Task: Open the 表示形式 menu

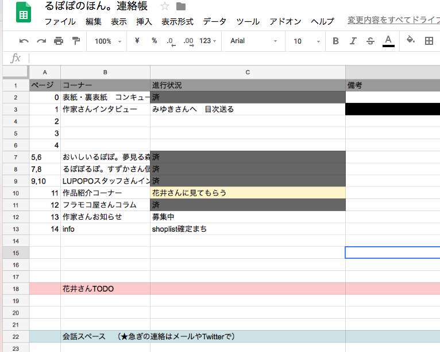Action: coord(177,21)
